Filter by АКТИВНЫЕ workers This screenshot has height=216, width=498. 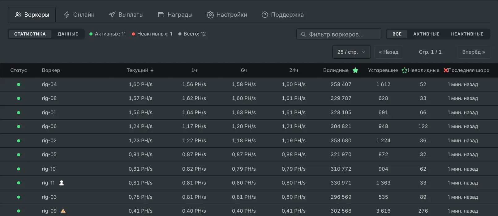tap(426, 34)
